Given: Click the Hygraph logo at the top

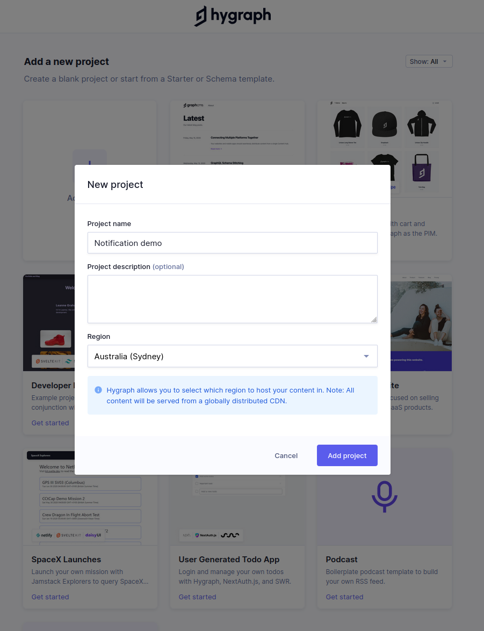Looking at the screenshot, I should [x=232, y=16].
